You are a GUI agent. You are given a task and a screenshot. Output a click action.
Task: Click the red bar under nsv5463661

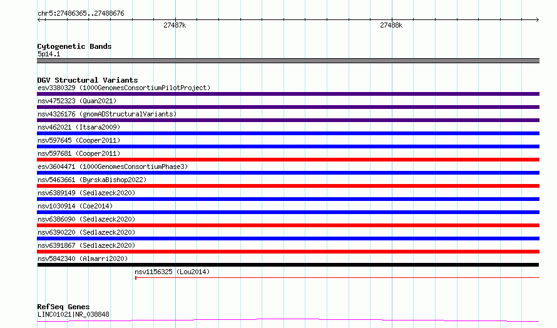click(x=288, y=186)
